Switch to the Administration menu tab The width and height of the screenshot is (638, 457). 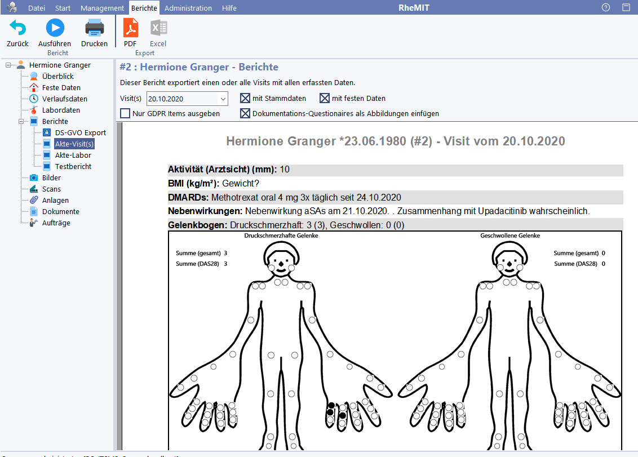pyautogui.click(x=188, y=8)
